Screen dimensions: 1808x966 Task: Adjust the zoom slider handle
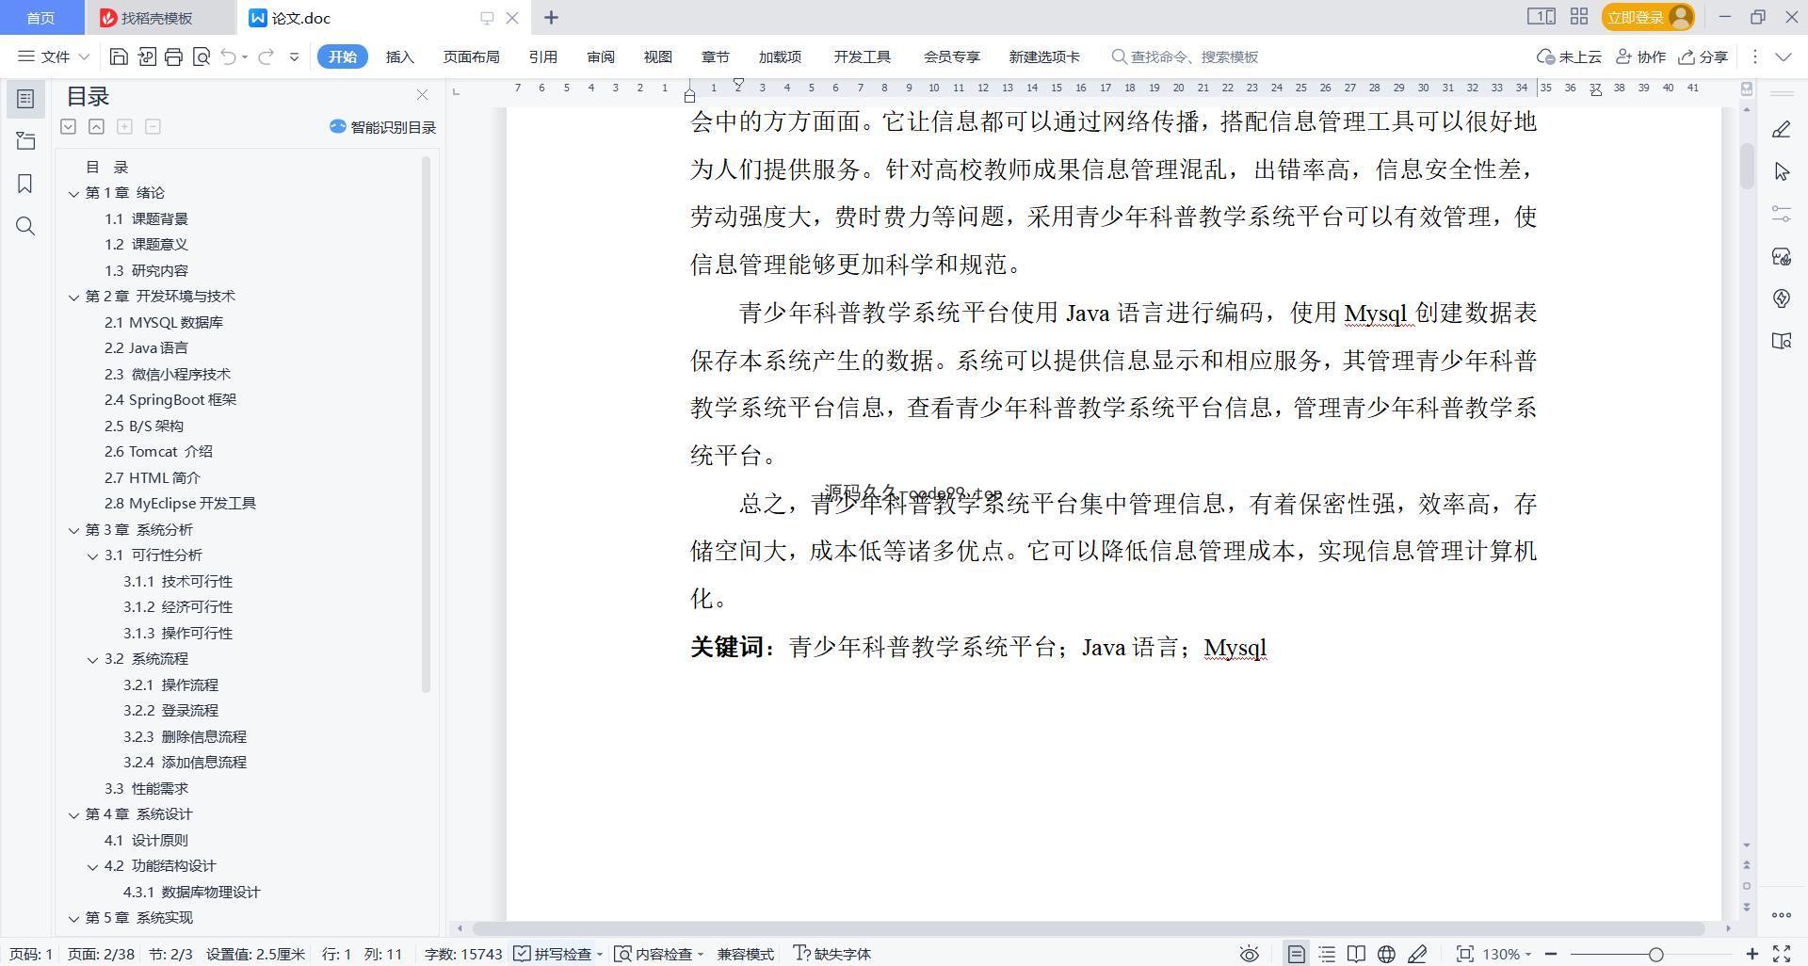(1655, 954)
